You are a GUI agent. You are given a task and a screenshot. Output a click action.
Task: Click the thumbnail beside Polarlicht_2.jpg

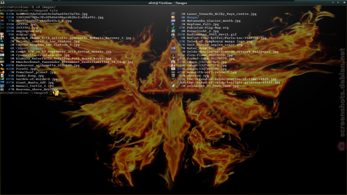coord(173,31)
